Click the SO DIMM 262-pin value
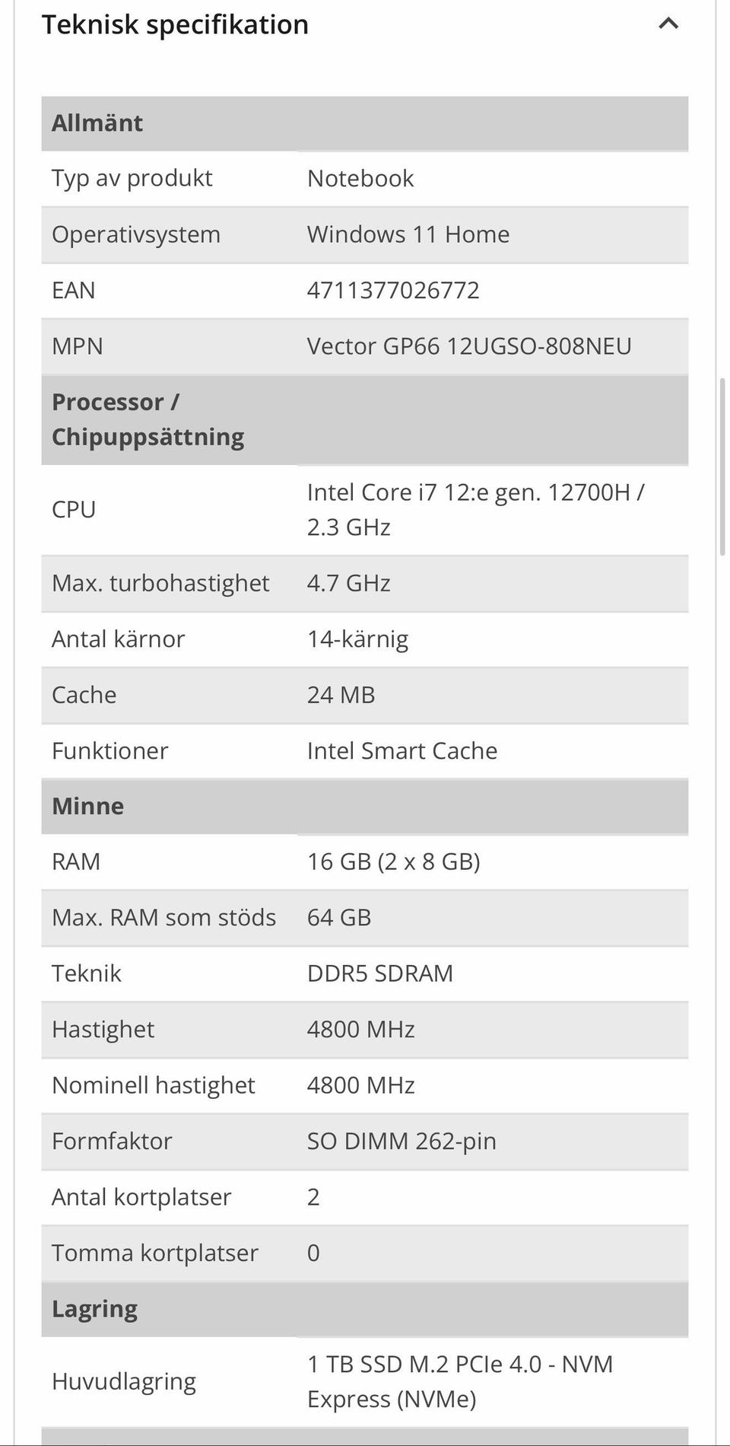 click(x=401, y=1141)
